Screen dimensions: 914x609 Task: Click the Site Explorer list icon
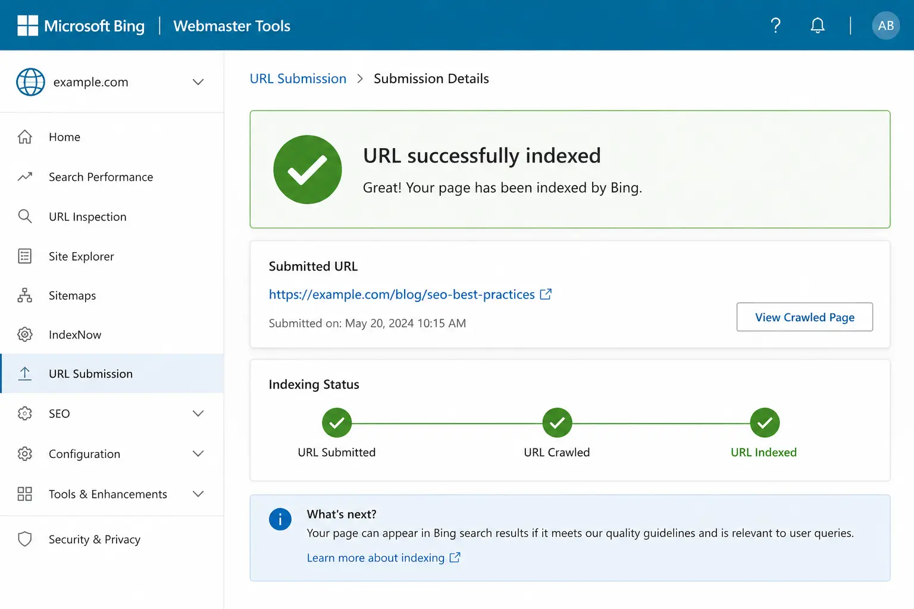[25, 256]
